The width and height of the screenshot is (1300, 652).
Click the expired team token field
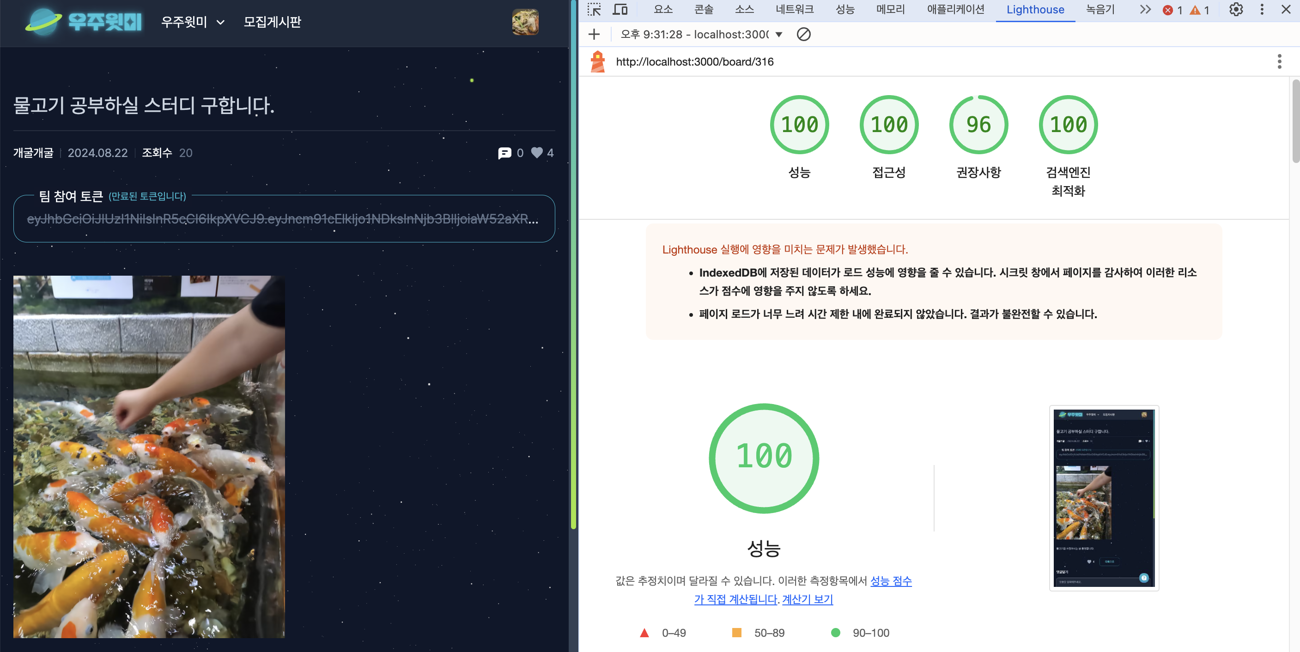click(x=284, y=219)
